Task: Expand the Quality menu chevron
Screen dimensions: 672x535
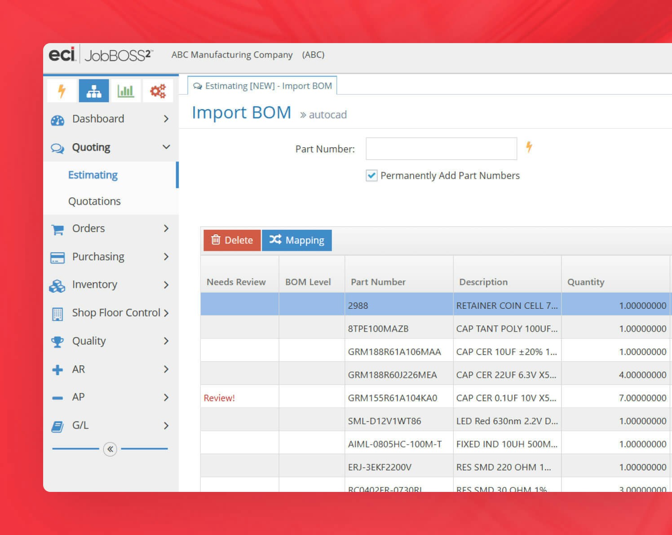Action: [166, 341]
